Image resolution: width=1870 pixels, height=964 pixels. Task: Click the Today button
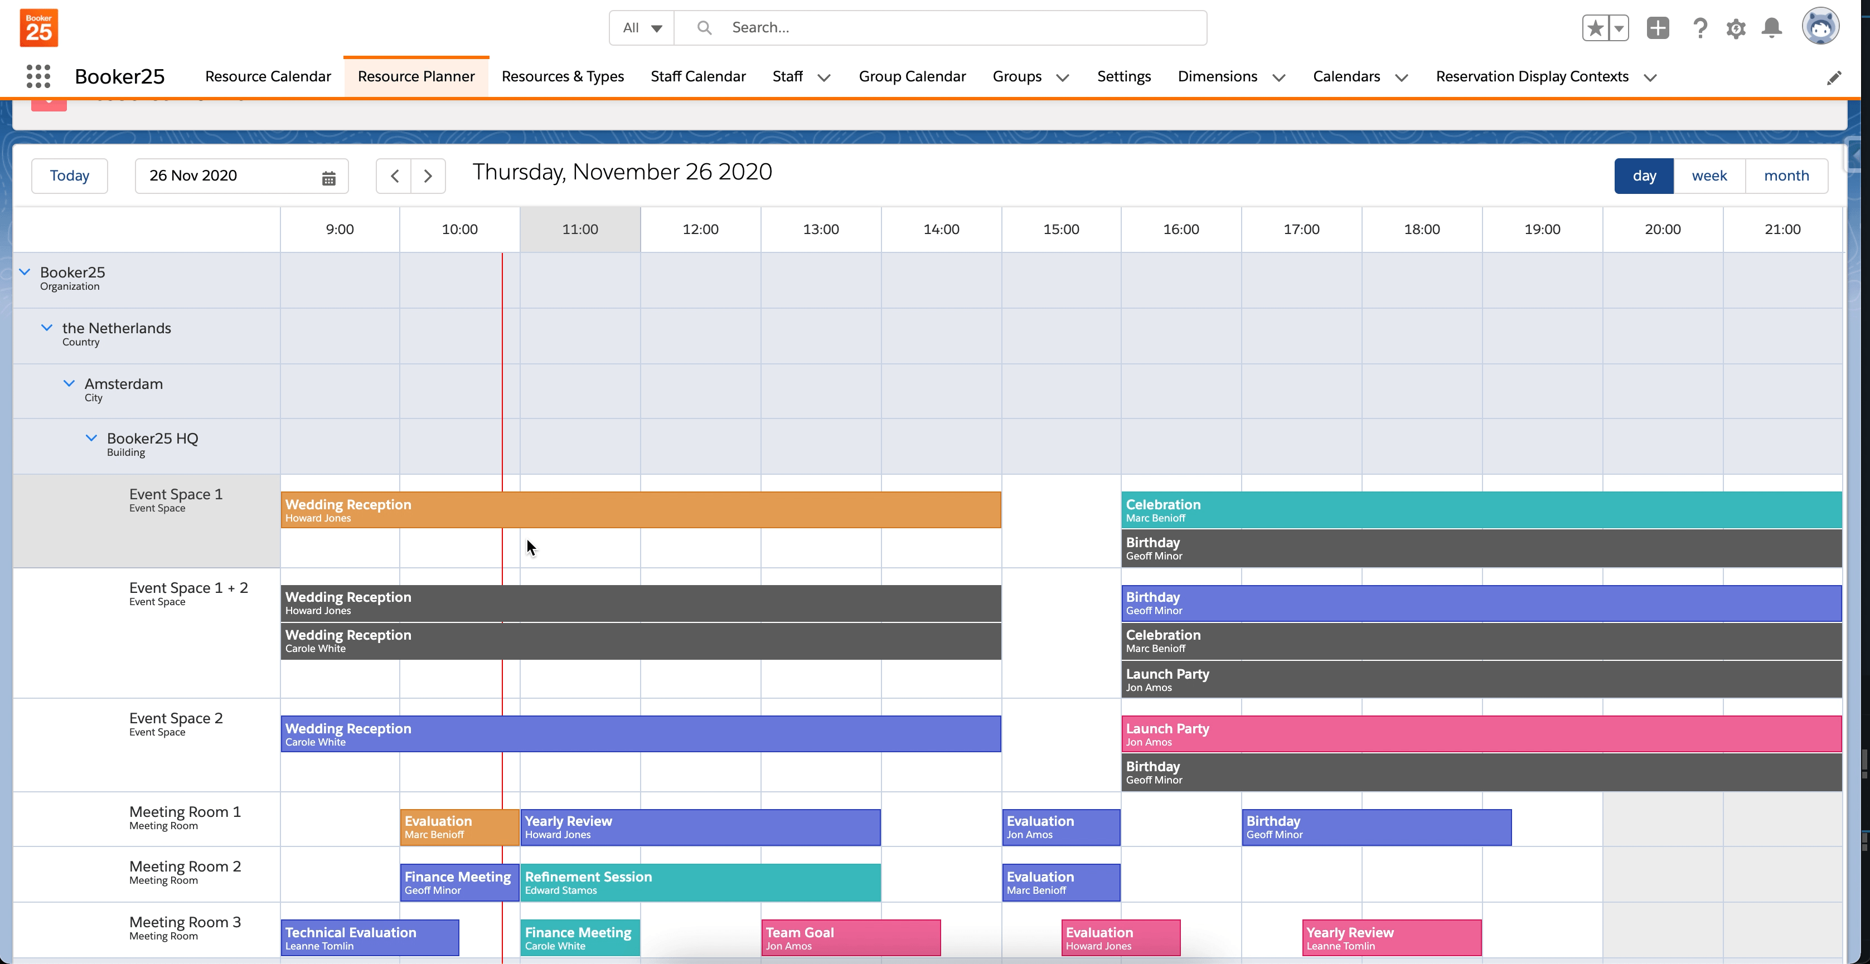[x=70, y=176]
